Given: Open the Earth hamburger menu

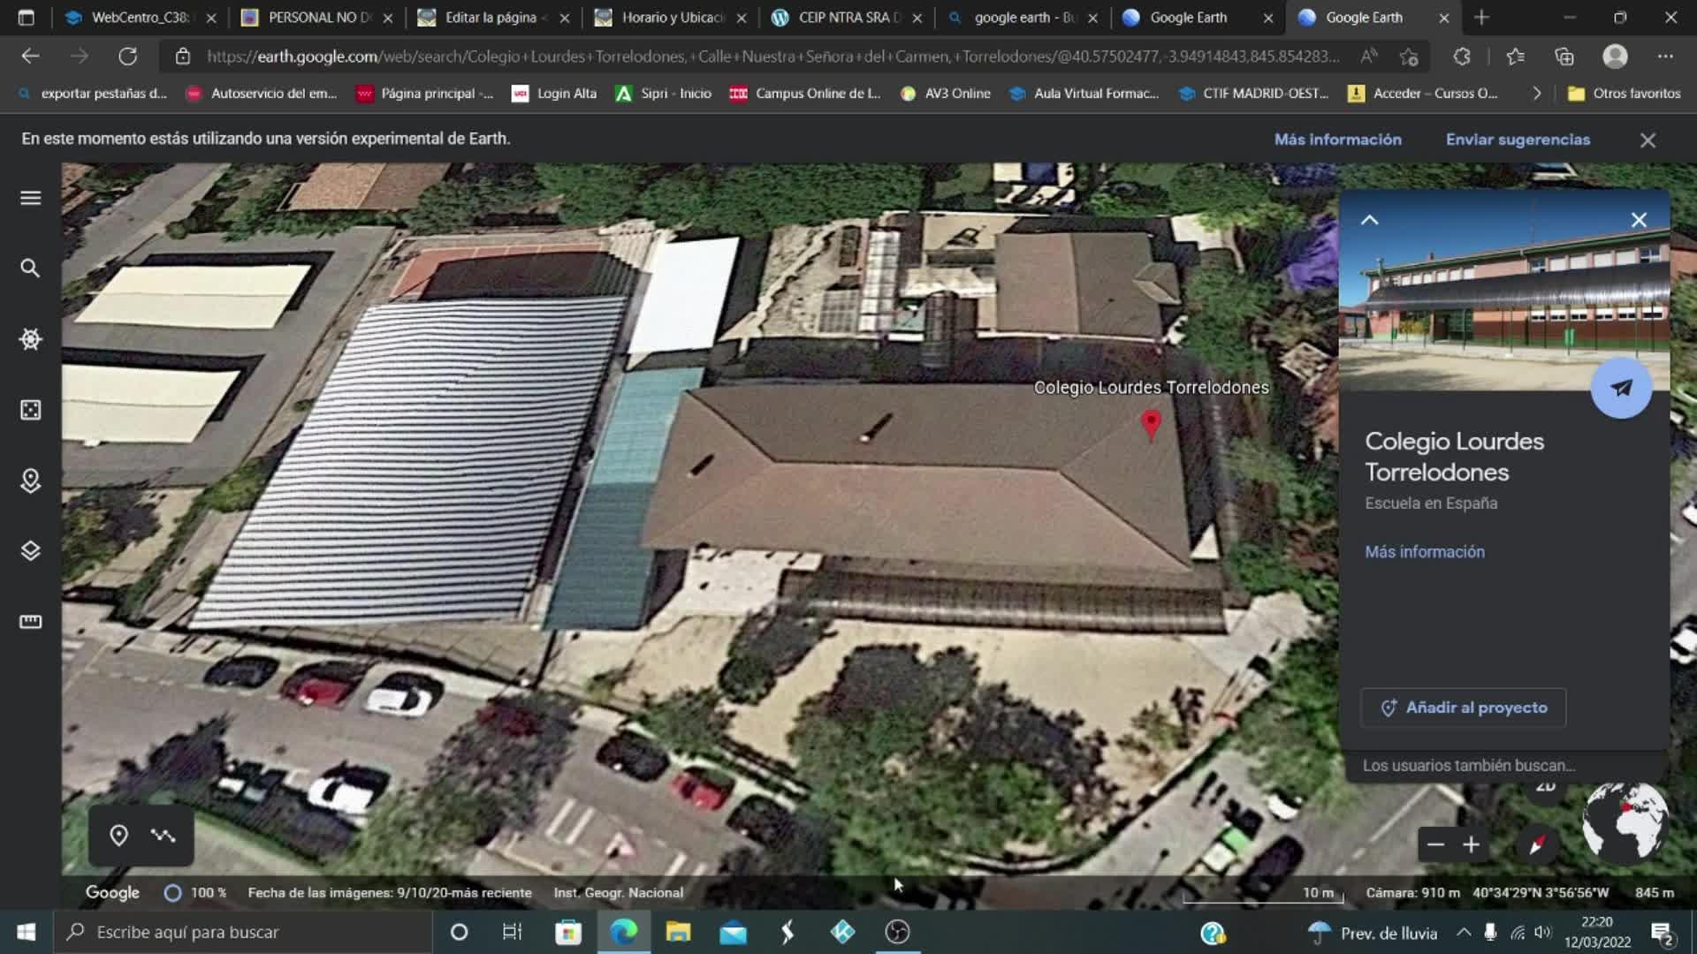Looking at the screenshot, I should click(x=30, y=198).
